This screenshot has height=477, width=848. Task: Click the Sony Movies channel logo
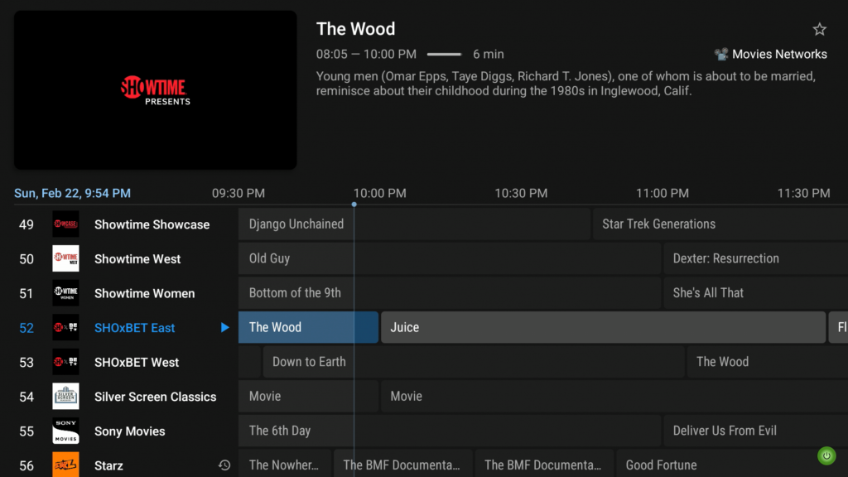(65, 431)
